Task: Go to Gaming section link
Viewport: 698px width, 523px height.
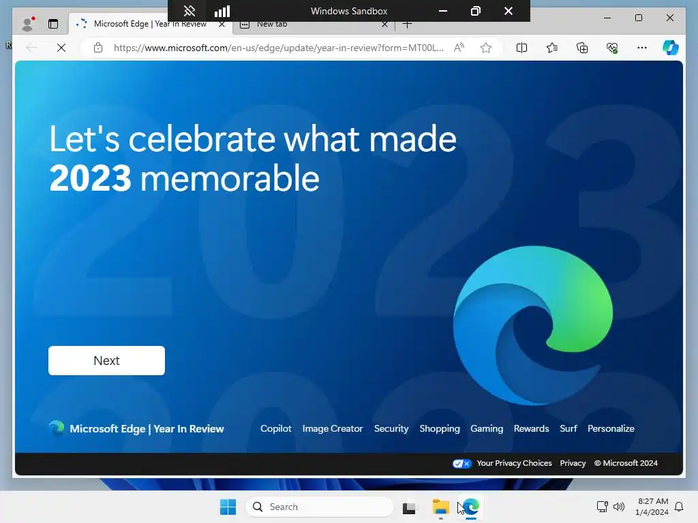Action: 487,429
